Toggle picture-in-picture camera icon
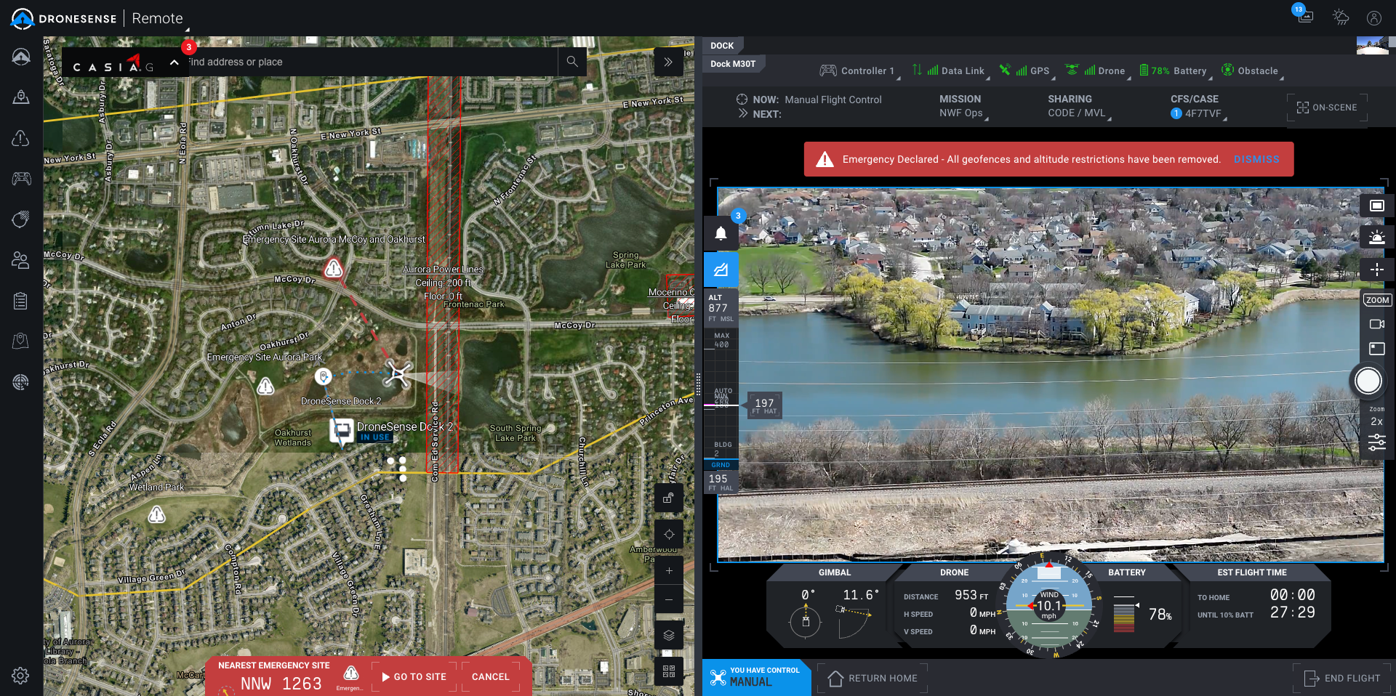This screenshot has width=1396, height=696. [x=1377, y=349]
